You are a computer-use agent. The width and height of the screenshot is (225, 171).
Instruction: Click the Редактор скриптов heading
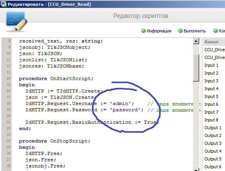click(x=141, y=16)
